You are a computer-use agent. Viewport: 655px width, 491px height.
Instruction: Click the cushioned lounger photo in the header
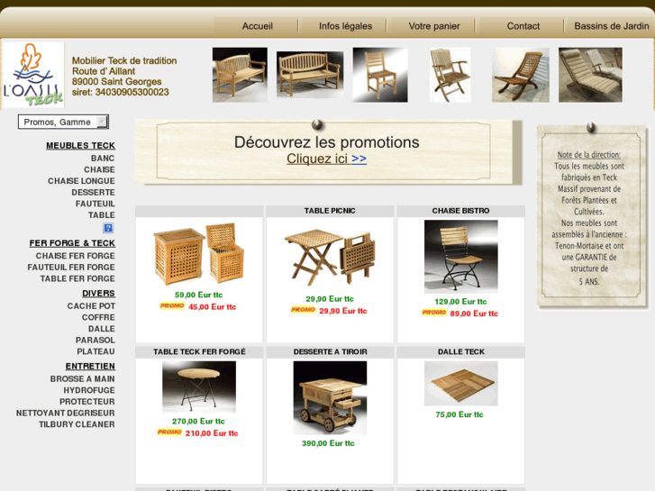click(x=590, y=75)
